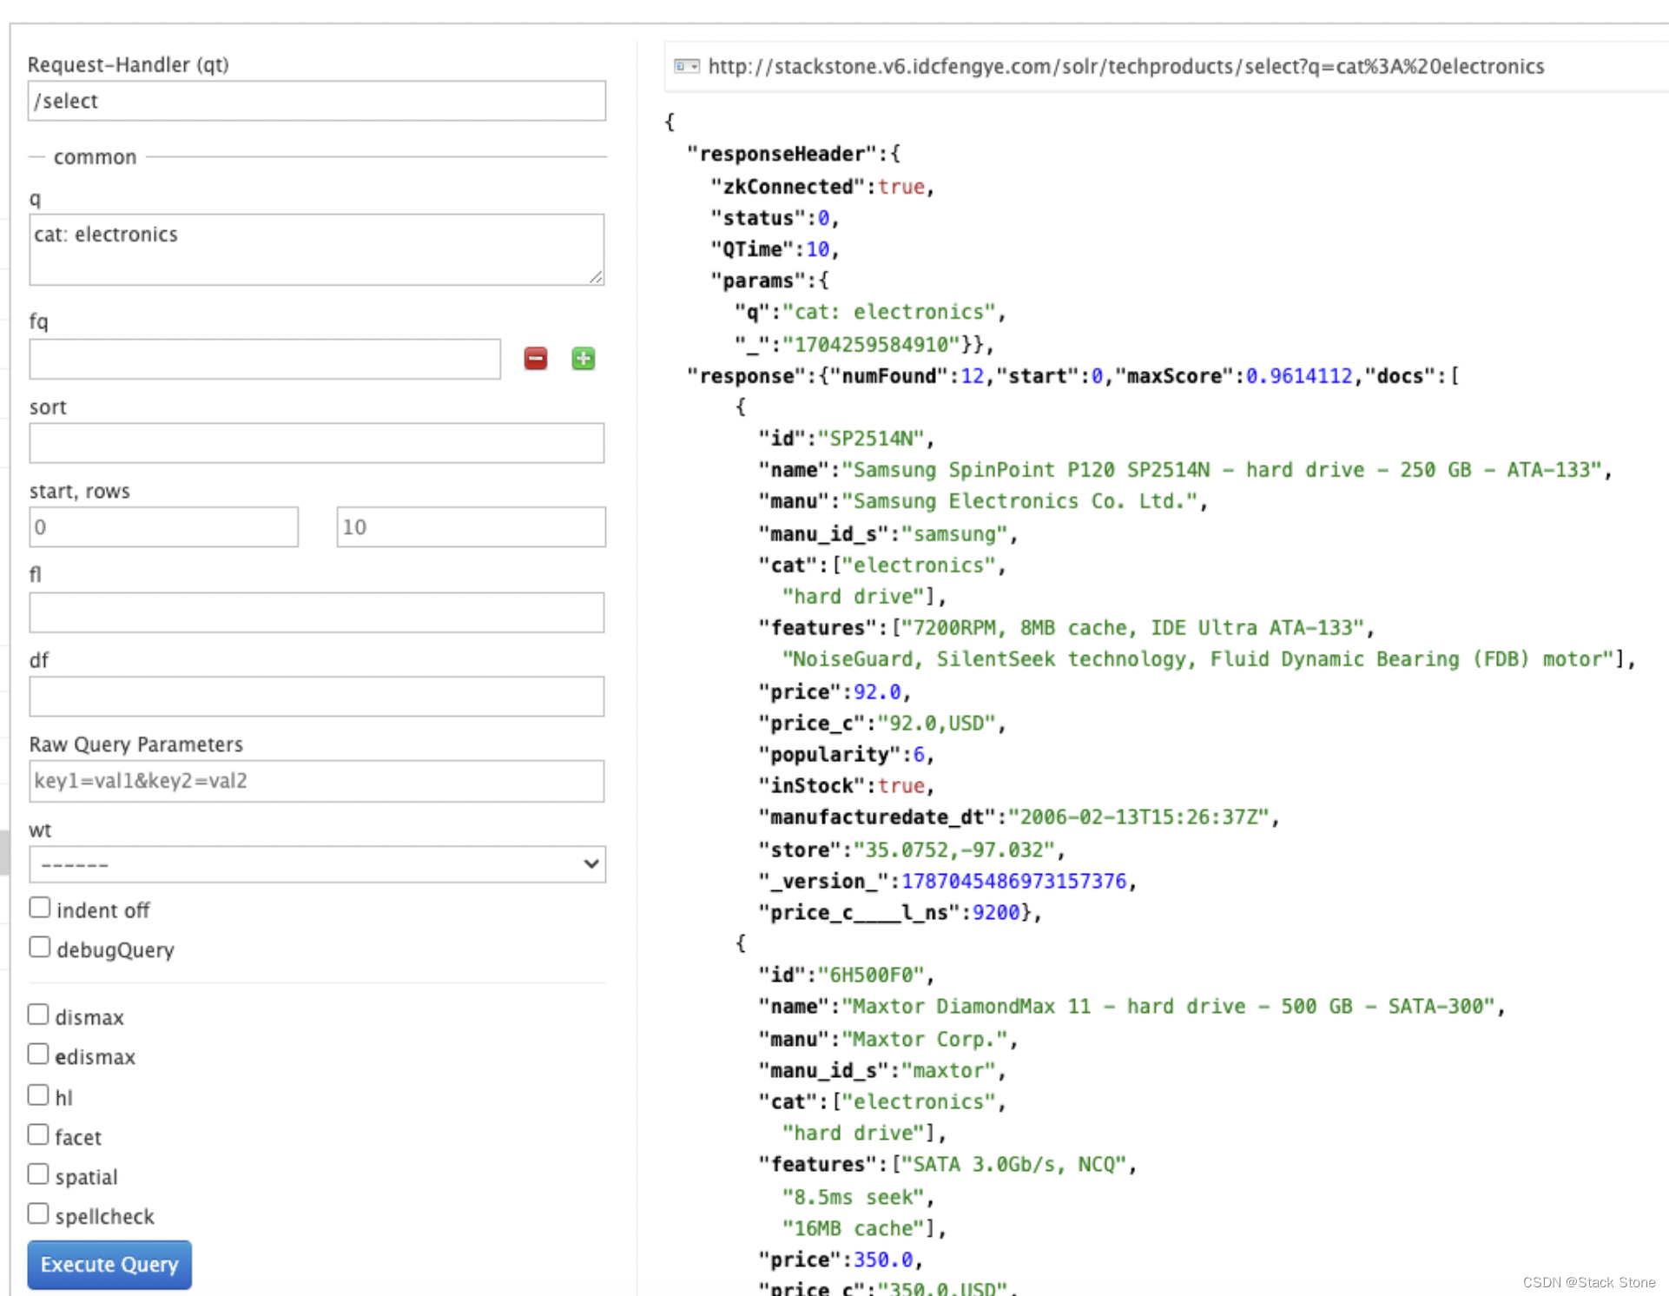Click the common section heading
The width and height of the screenshot is (1669, 1296).
[96, 157]
